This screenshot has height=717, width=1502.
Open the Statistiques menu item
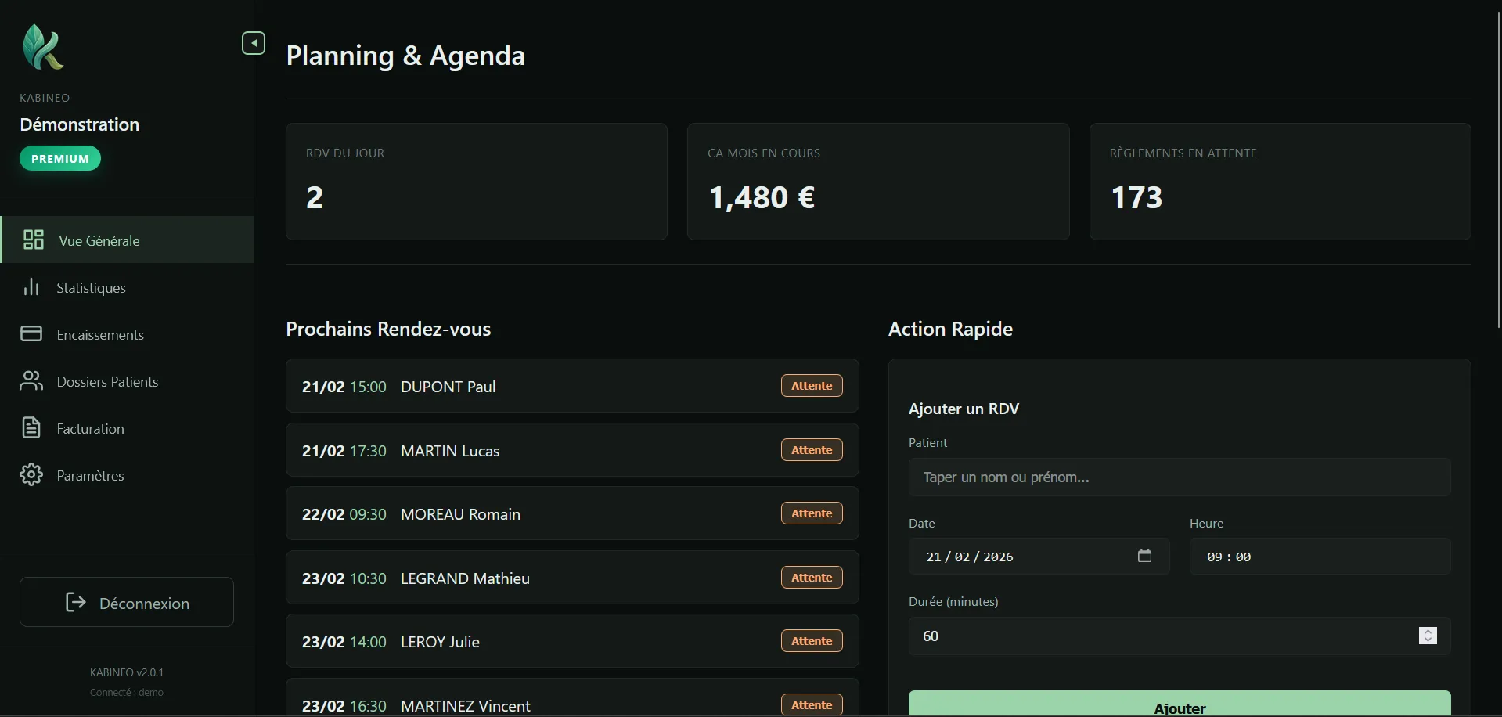91,288
